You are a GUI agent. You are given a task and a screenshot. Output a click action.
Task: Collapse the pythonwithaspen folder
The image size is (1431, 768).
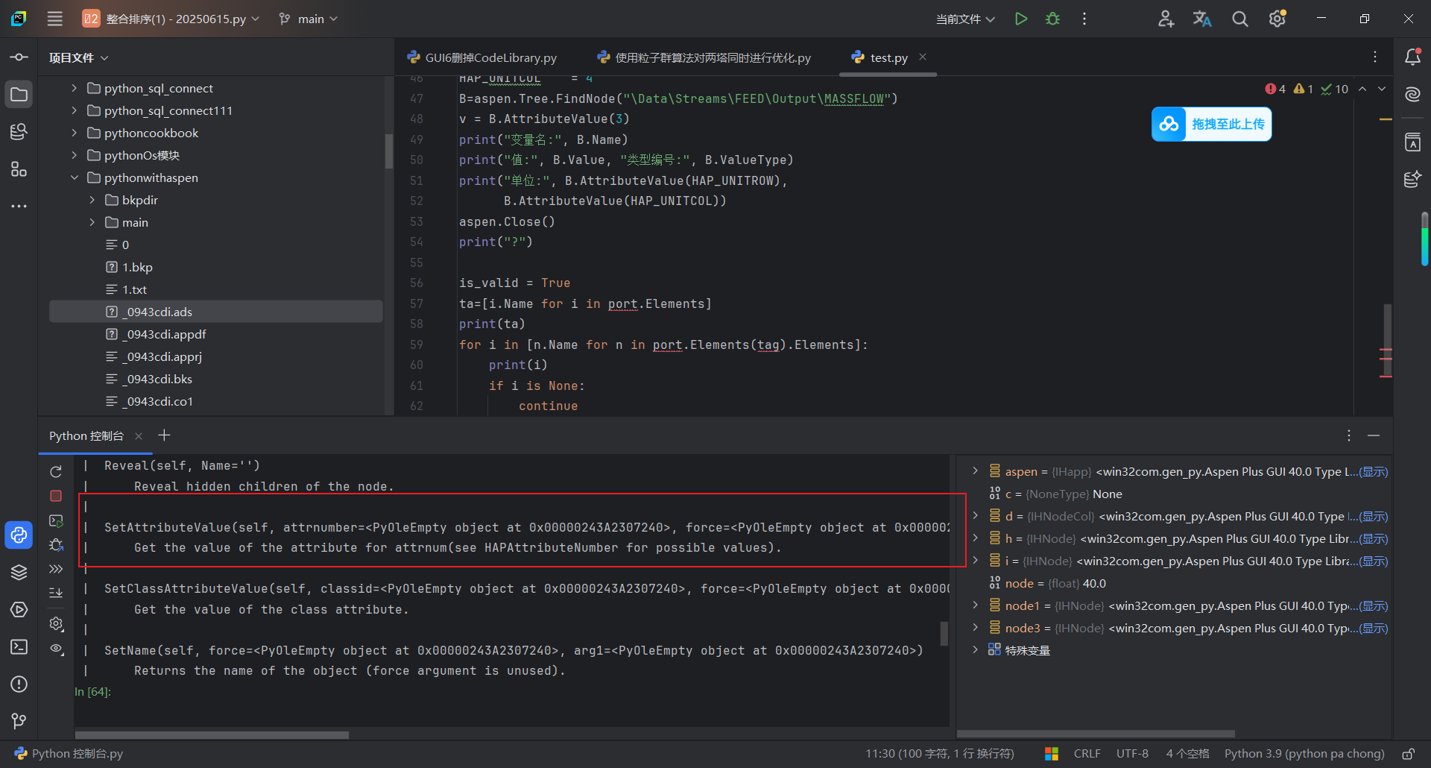75,177
